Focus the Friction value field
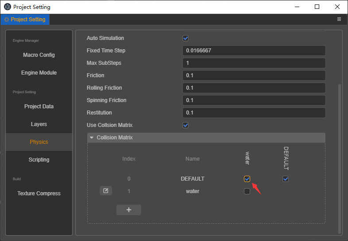Screen dimensions: 348x241 [x=254, y=75]
